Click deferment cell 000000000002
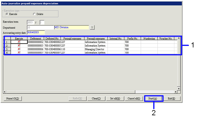Screen dimensions: 198x118 pos(36,42)
